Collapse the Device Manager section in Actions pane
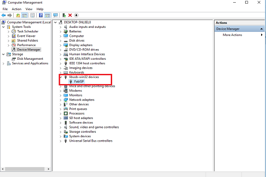 point(262,29)
